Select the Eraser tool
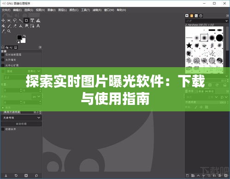This screenshot has height=179, width=230. coord(15,26)
